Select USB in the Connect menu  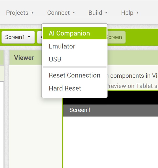75,59
